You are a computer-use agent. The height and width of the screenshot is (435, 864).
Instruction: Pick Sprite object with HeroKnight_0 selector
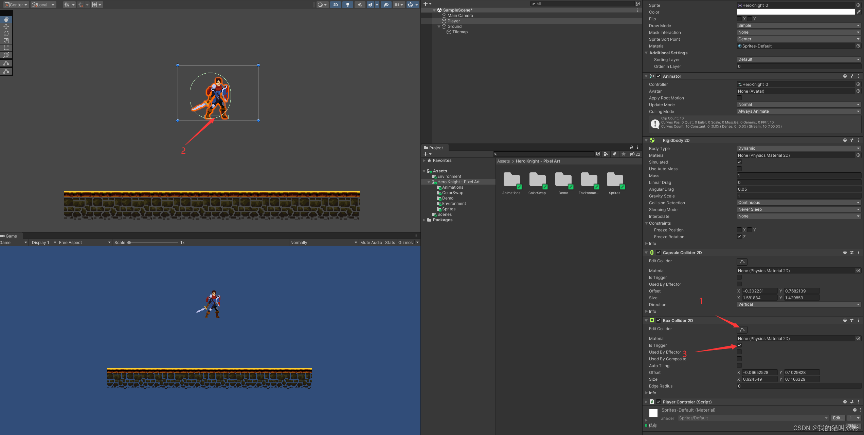click(858, 5)
